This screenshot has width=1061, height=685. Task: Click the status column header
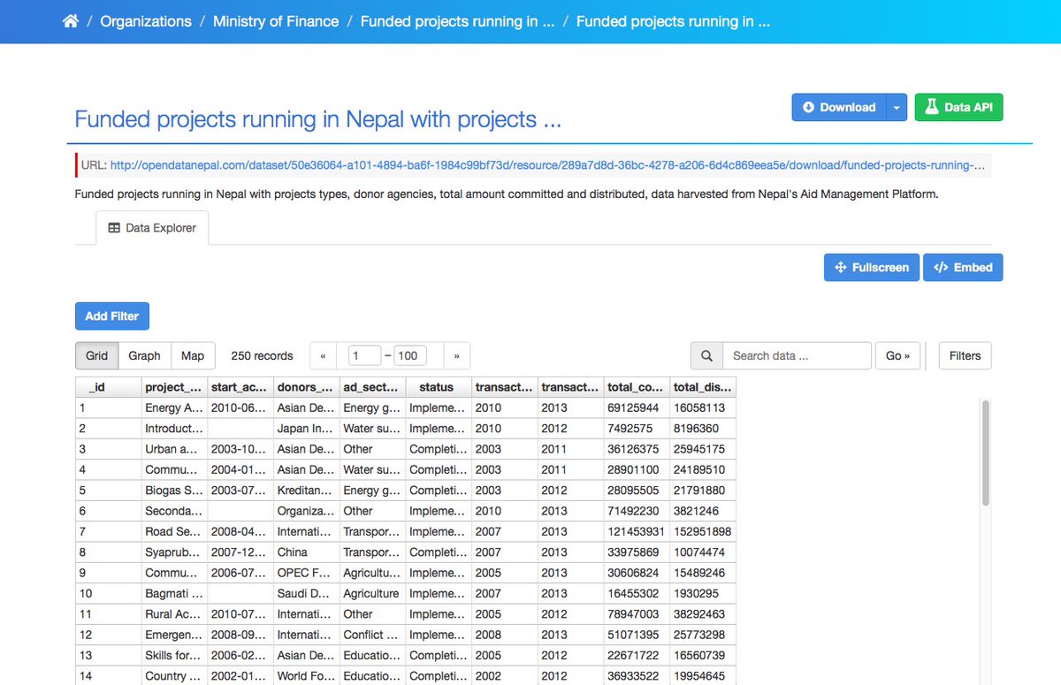tap(438, 386)
